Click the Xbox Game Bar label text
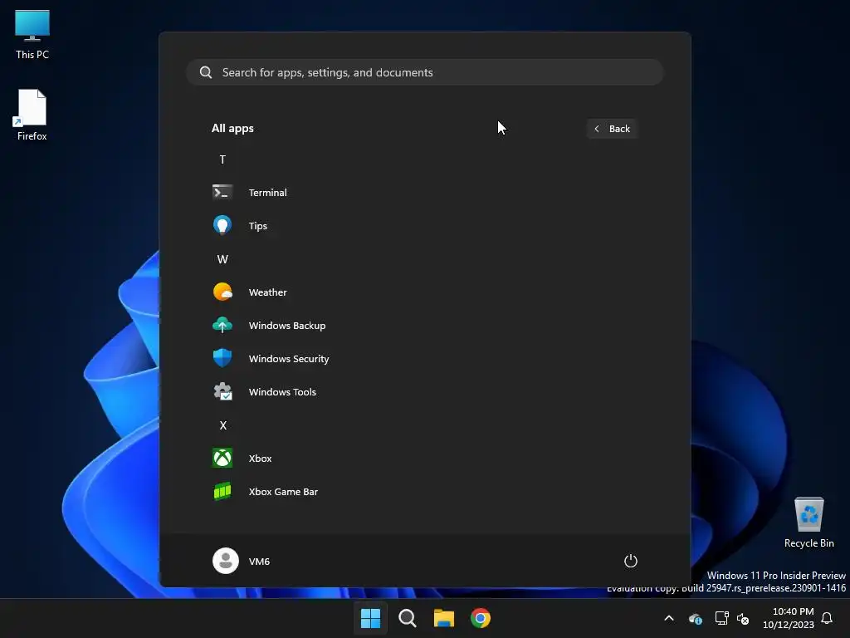The height and width of the screenshot is (638, 850). point(283,492)
